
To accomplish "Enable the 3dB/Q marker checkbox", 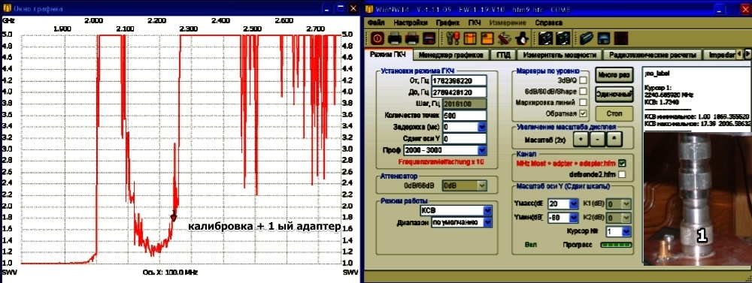I will pyautogui.click(x=583, y=80).
